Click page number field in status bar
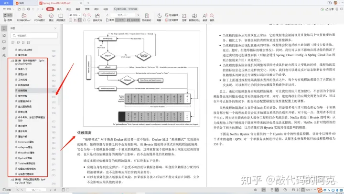Image resolution: width=344 pixels, height=194 pixels. [x=36, y=190]
